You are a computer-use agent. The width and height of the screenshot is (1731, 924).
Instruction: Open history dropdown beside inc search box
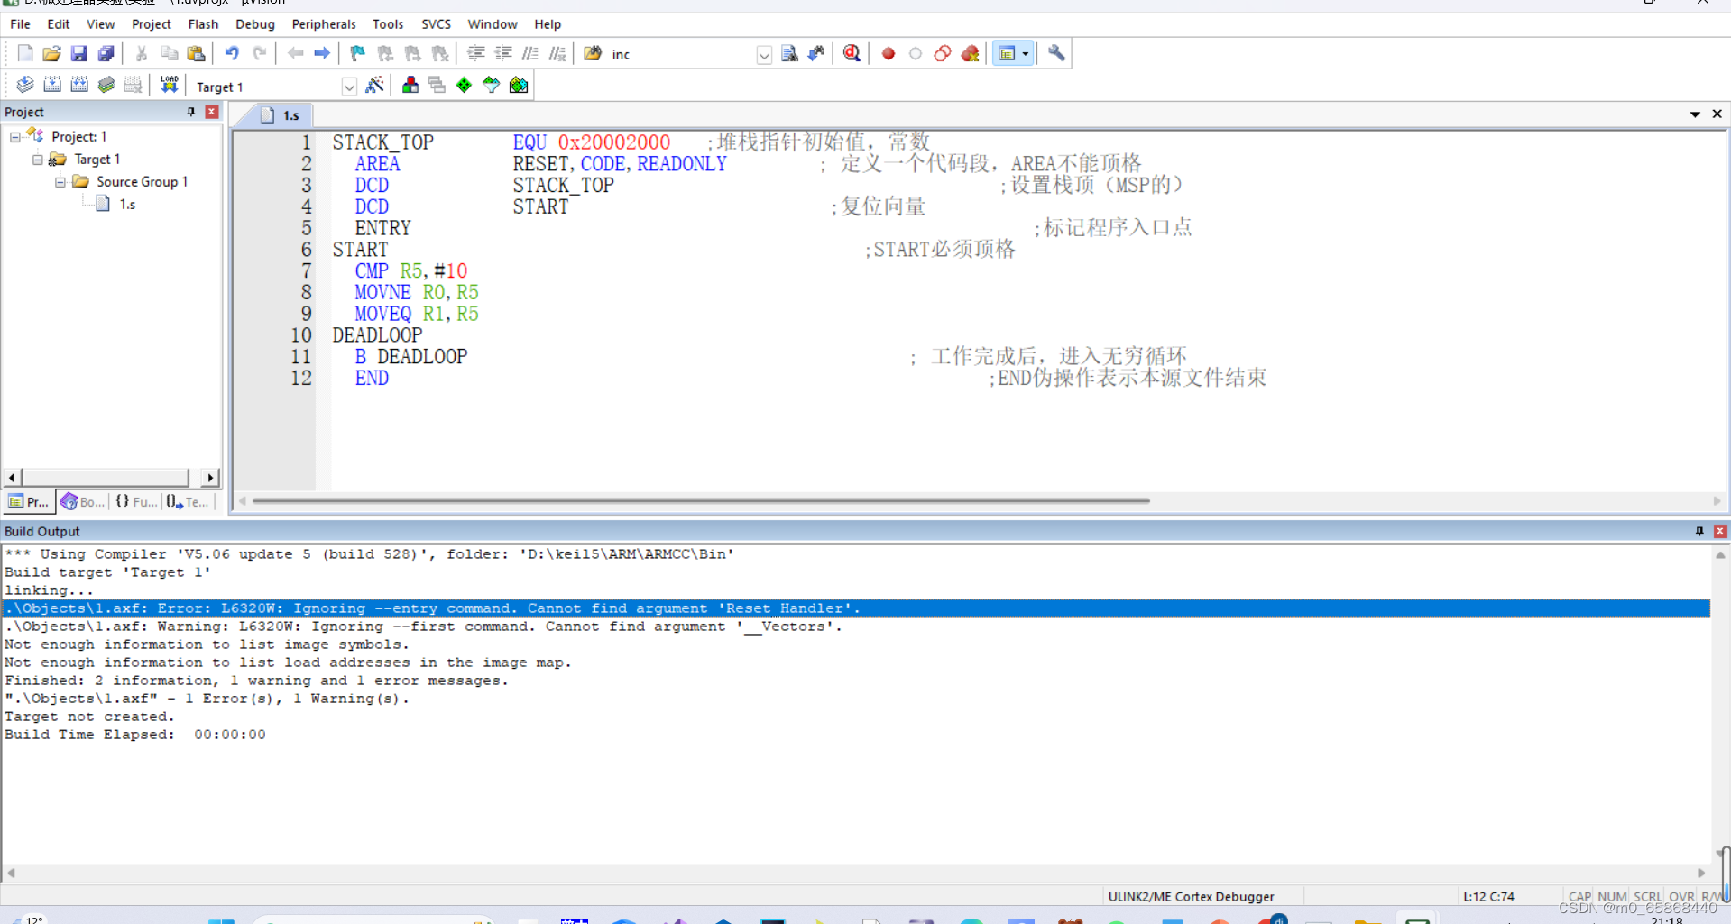pyautogui.click(x=764, y=55)
